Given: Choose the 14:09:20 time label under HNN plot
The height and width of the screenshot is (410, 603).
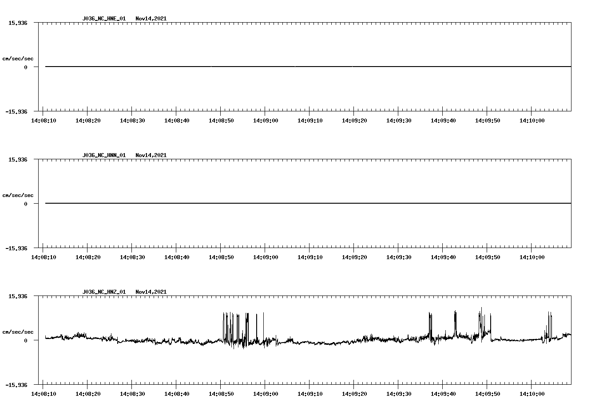Looking at the screenshot, I should (x=354, y=257).
